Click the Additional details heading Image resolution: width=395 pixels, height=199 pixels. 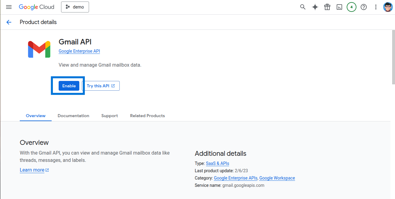tap(221, 153)
